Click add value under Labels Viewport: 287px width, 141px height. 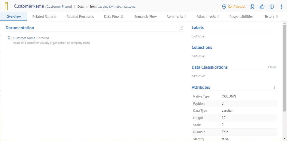point(198,36)
